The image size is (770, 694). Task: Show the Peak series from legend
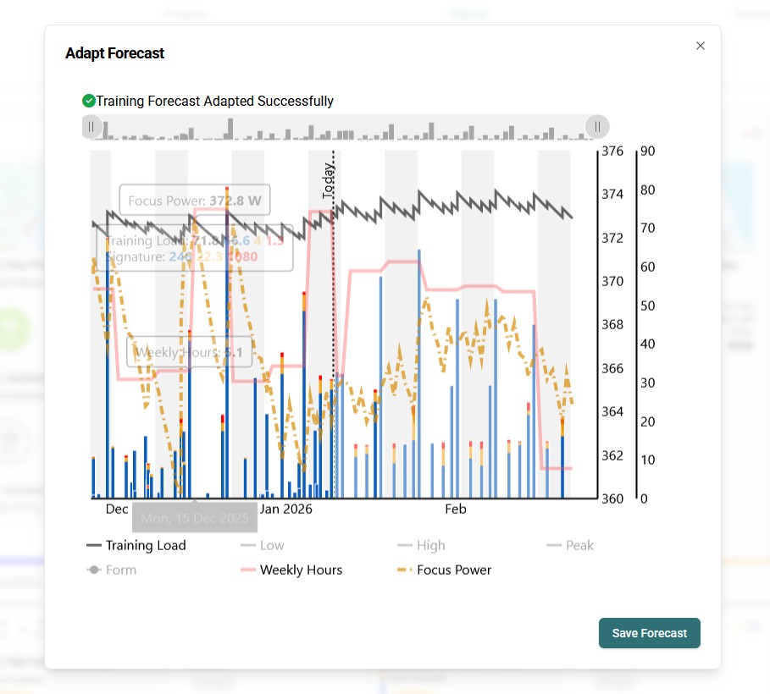570,546
